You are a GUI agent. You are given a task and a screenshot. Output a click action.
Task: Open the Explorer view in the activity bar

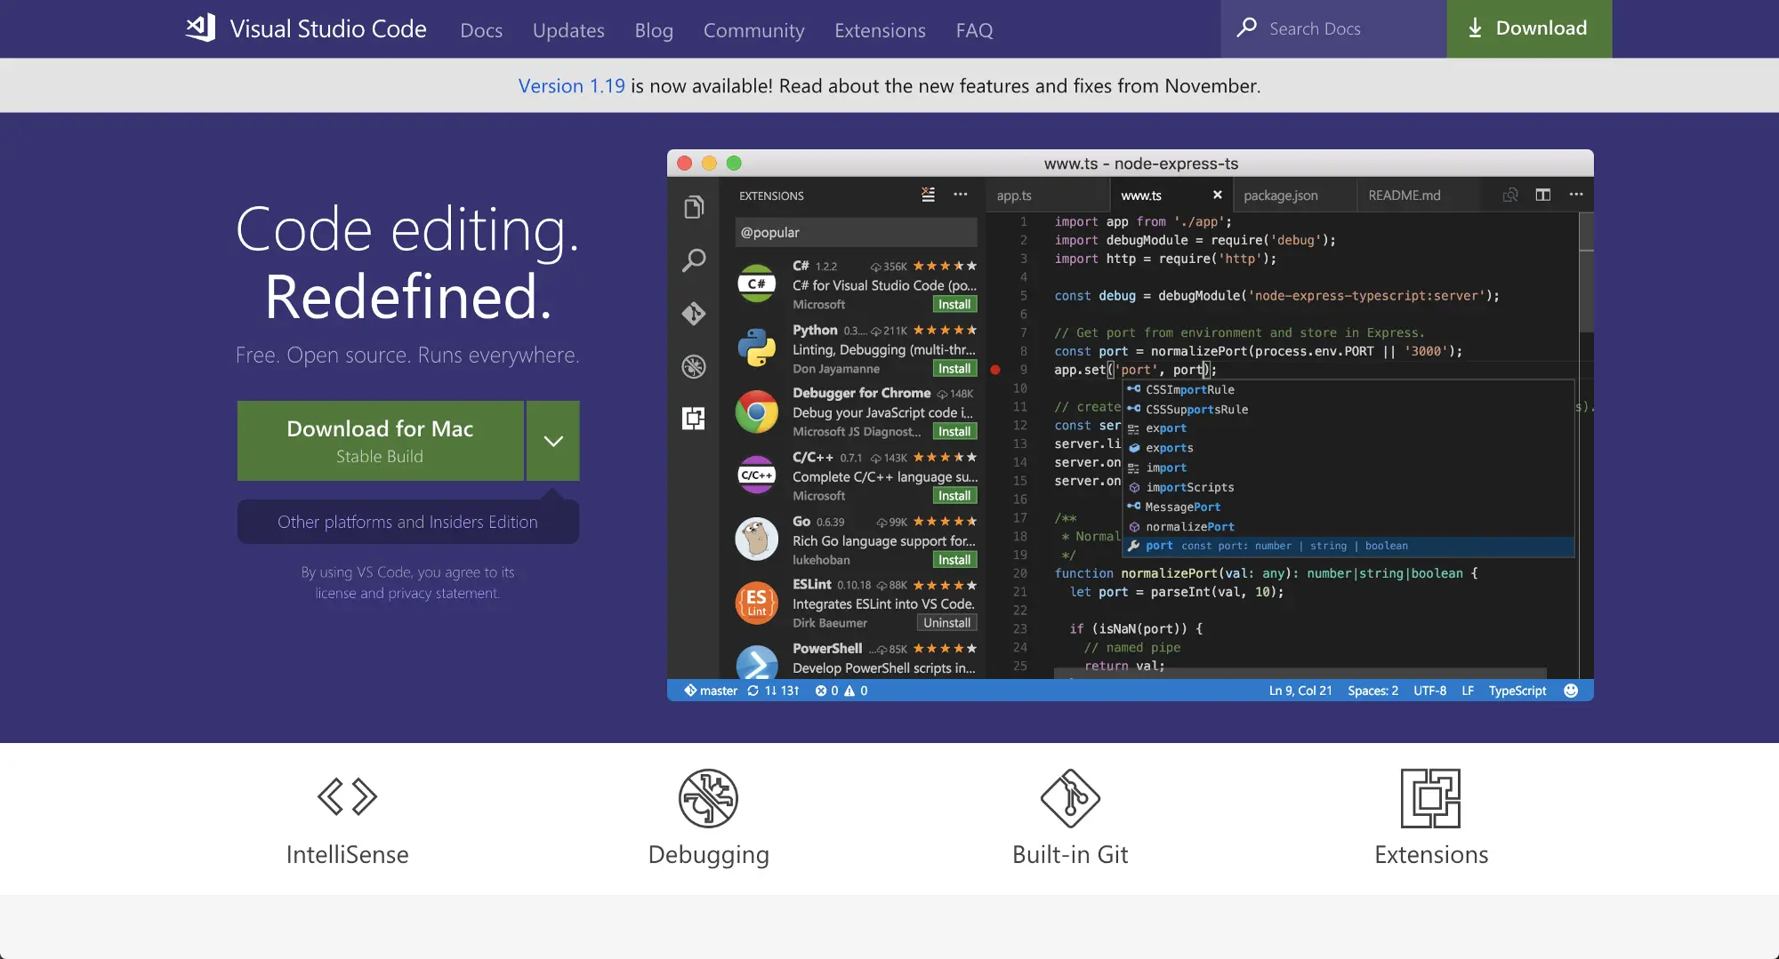(x=694, y=206)
